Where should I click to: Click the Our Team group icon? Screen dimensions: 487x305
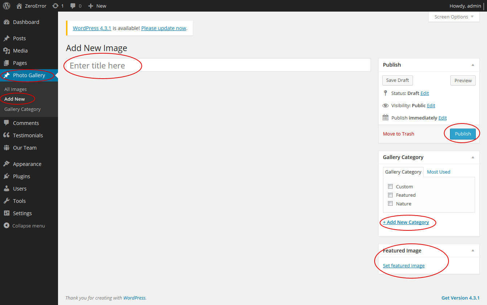click(x=7, y=148)
